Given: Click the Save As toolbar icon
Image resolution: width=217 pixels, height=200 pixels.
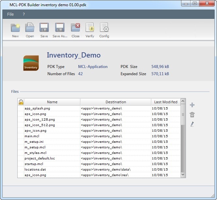Looking at the screenshot, I should [x=59, y=28].
